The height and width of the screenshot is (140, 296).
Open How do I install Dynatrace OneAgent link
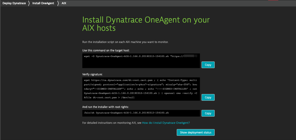click(x=166, y=123)
